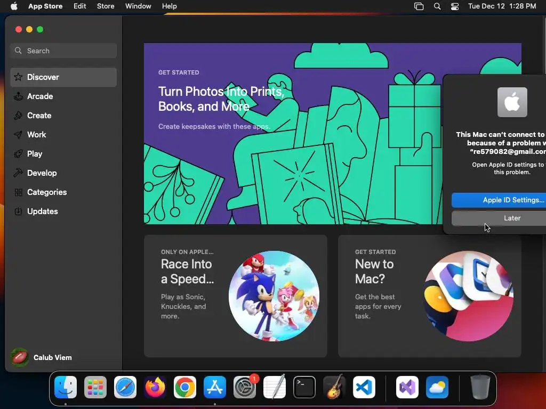Open the Discover section in sidebar
This screenshot has height=409, width=546.
(63, 77)
